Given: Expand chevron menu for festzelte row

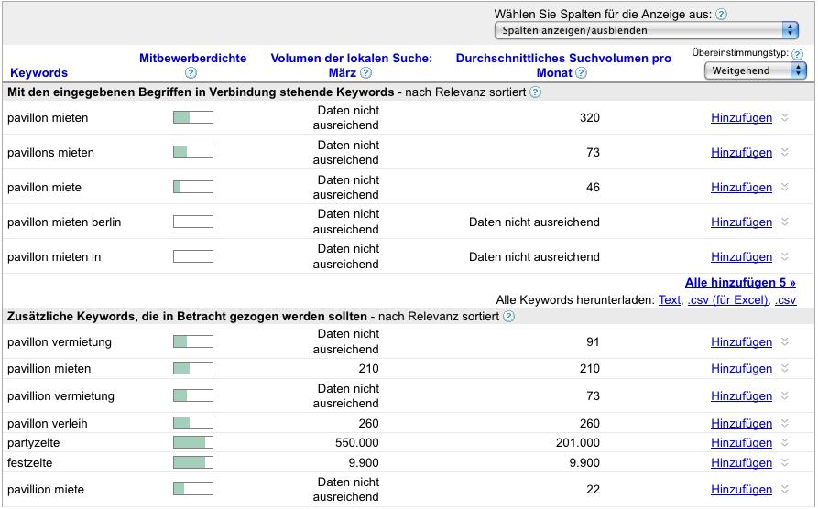Looking at the screenshot, I should tap(785, 462).
